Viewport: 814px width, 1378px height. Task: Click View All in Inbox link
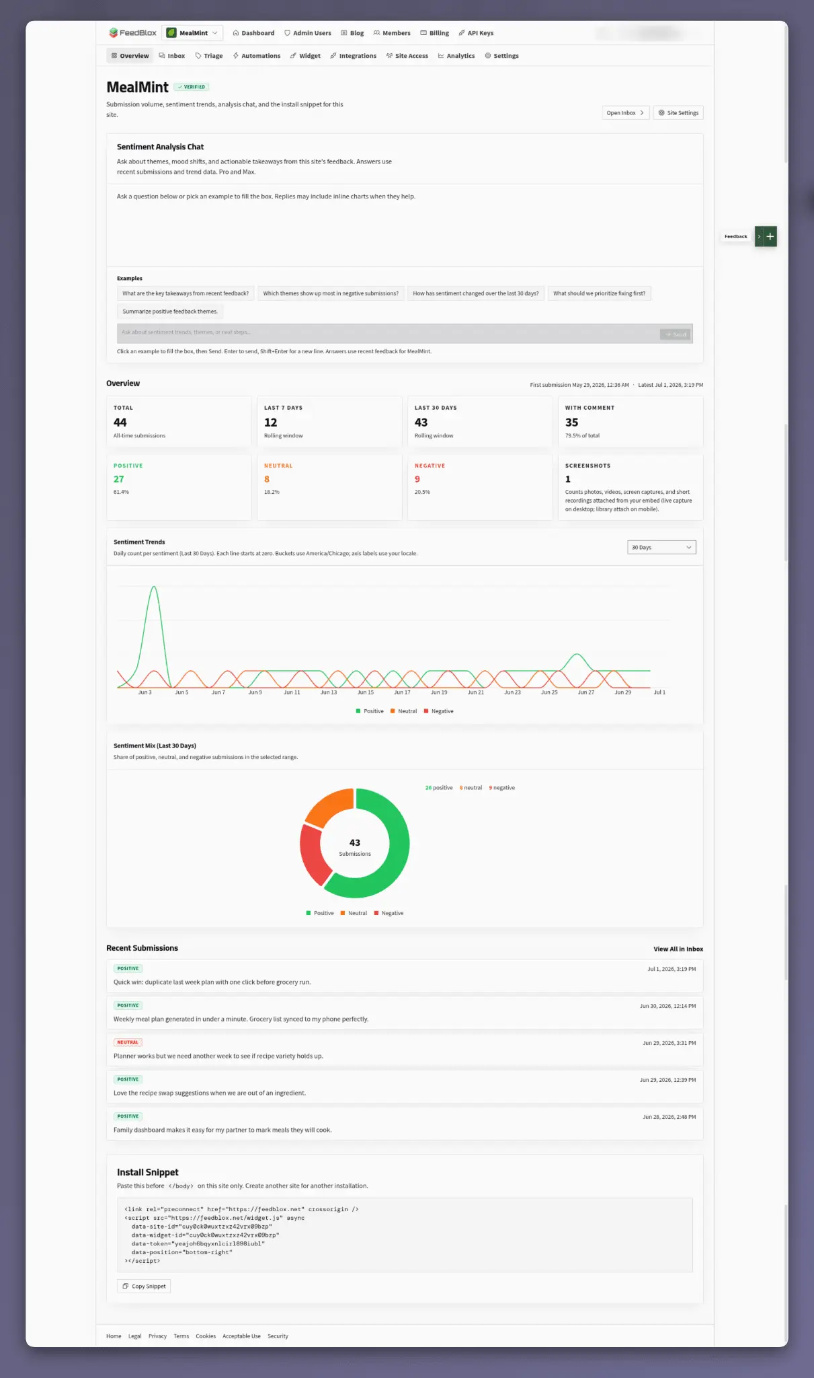pyautogui.click(x=678, y=949)
